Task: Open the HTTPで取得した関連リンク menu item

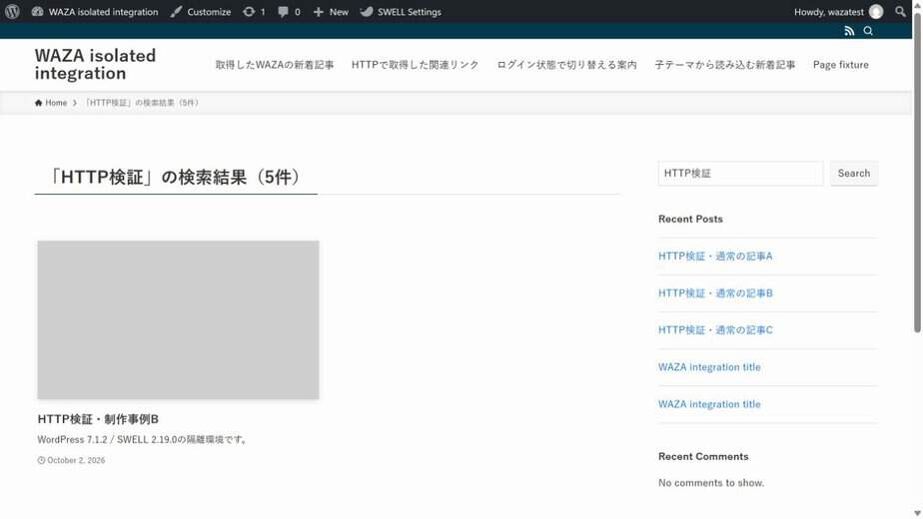Action: click(415, 65)
